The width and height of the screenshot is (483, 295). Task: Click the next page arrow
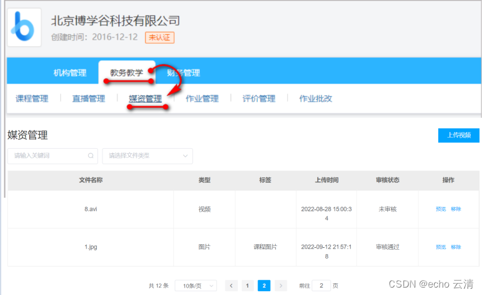click(x=281, y=286)
